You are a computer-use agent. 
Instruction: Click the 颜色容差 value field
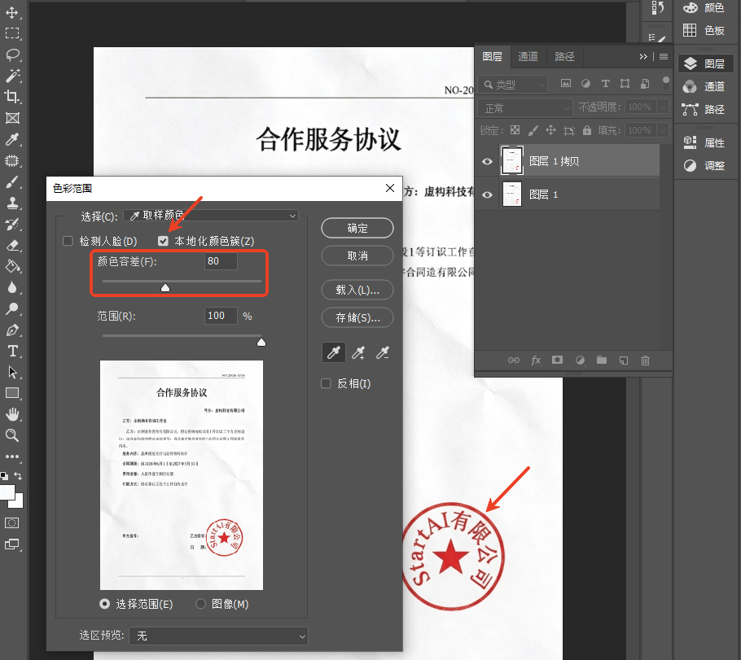pos(221,261)
